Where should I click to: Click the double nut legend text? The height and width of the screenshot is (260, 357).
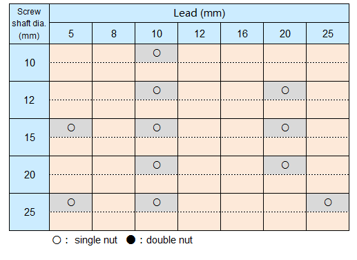169,240
